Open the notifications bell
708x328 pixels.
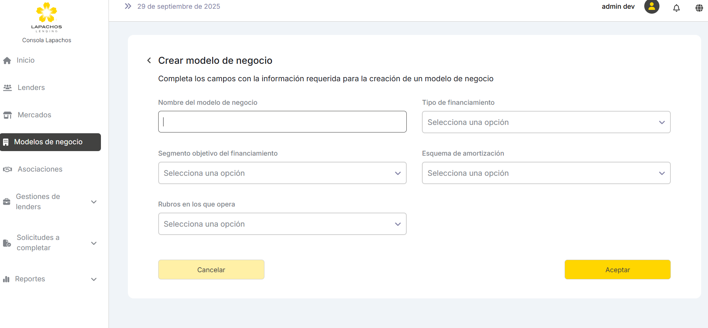[676, 8]
